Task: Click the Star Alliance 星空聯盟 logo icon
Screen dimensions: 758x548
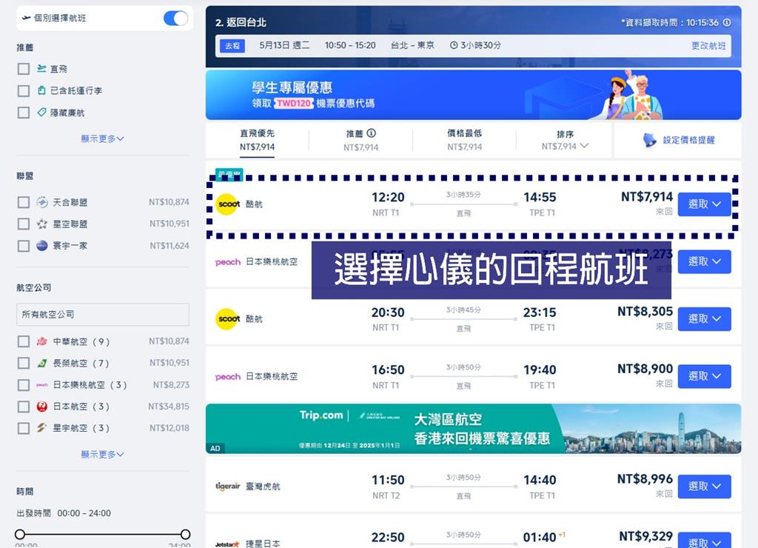Action: [x=42, y=224]
